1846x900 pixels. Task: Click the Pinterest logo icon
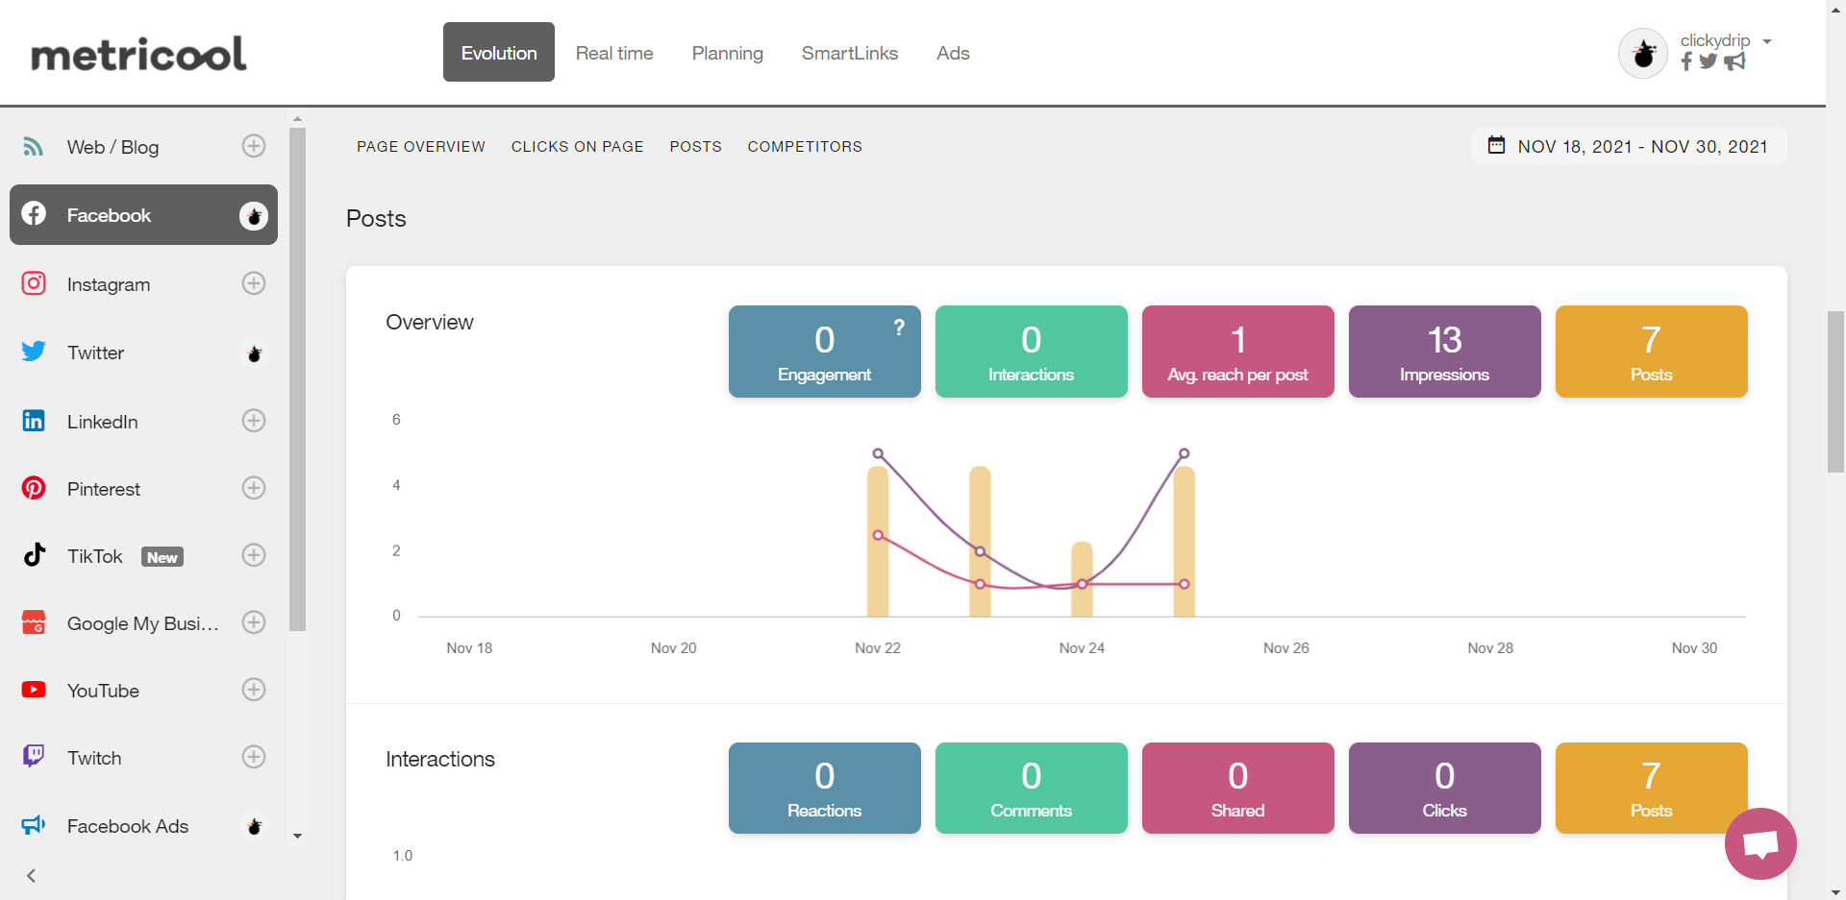34,488
